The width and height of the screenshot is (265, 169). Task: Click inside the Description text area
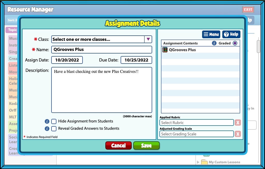pyautogui.click(x=101, y=90)
